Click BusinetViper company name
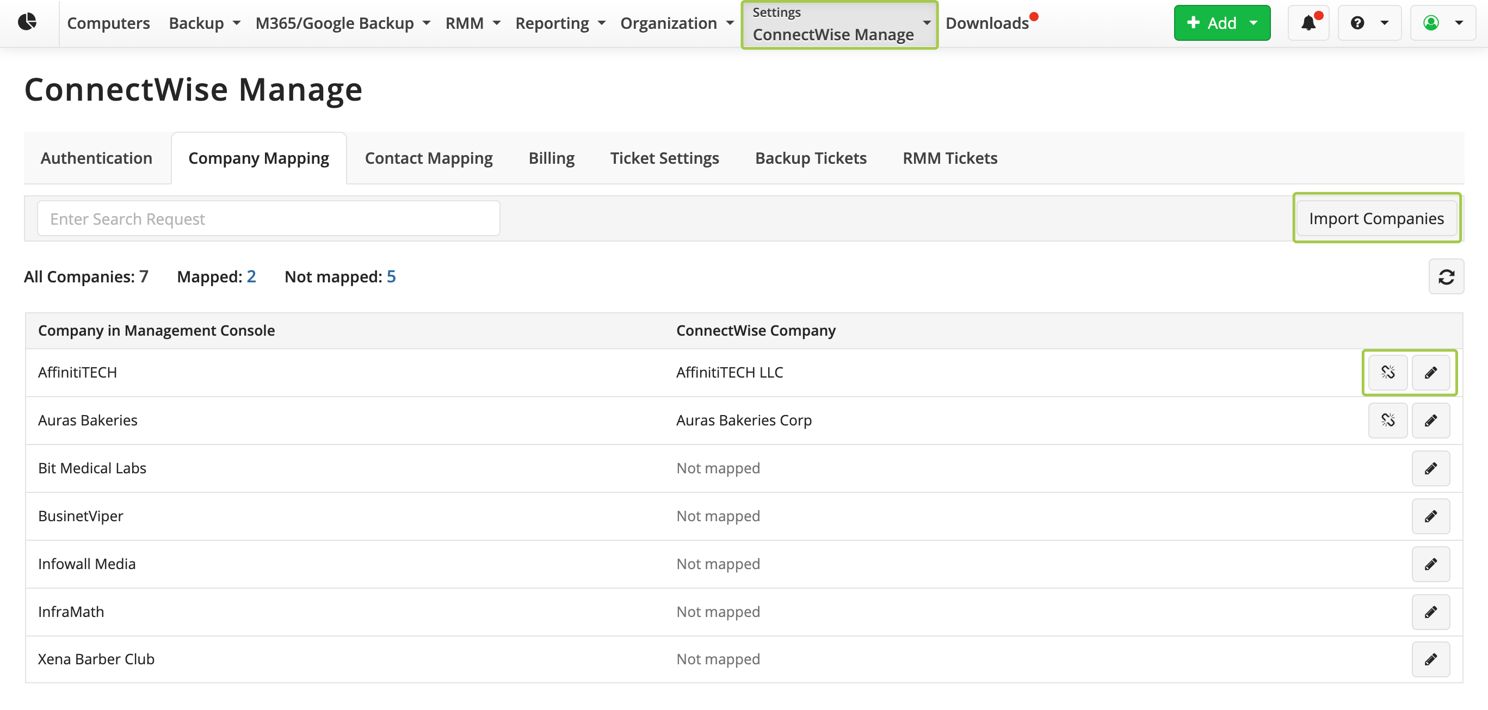1488x710 pixels. [x=81, y=516]
